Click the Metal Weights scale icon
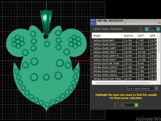 (93, 22)
